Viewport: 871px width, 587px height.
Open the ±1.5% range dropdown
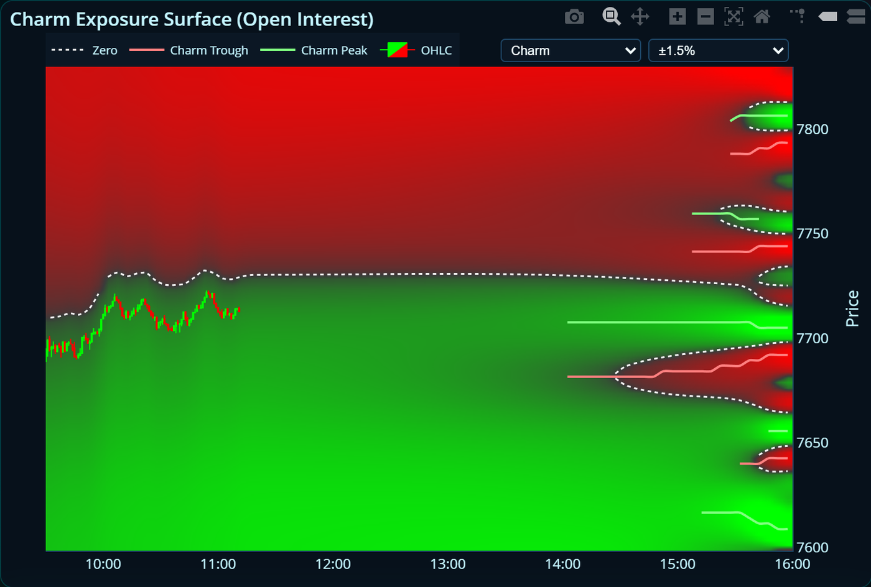pyautogui.click(x=719, y=50)
